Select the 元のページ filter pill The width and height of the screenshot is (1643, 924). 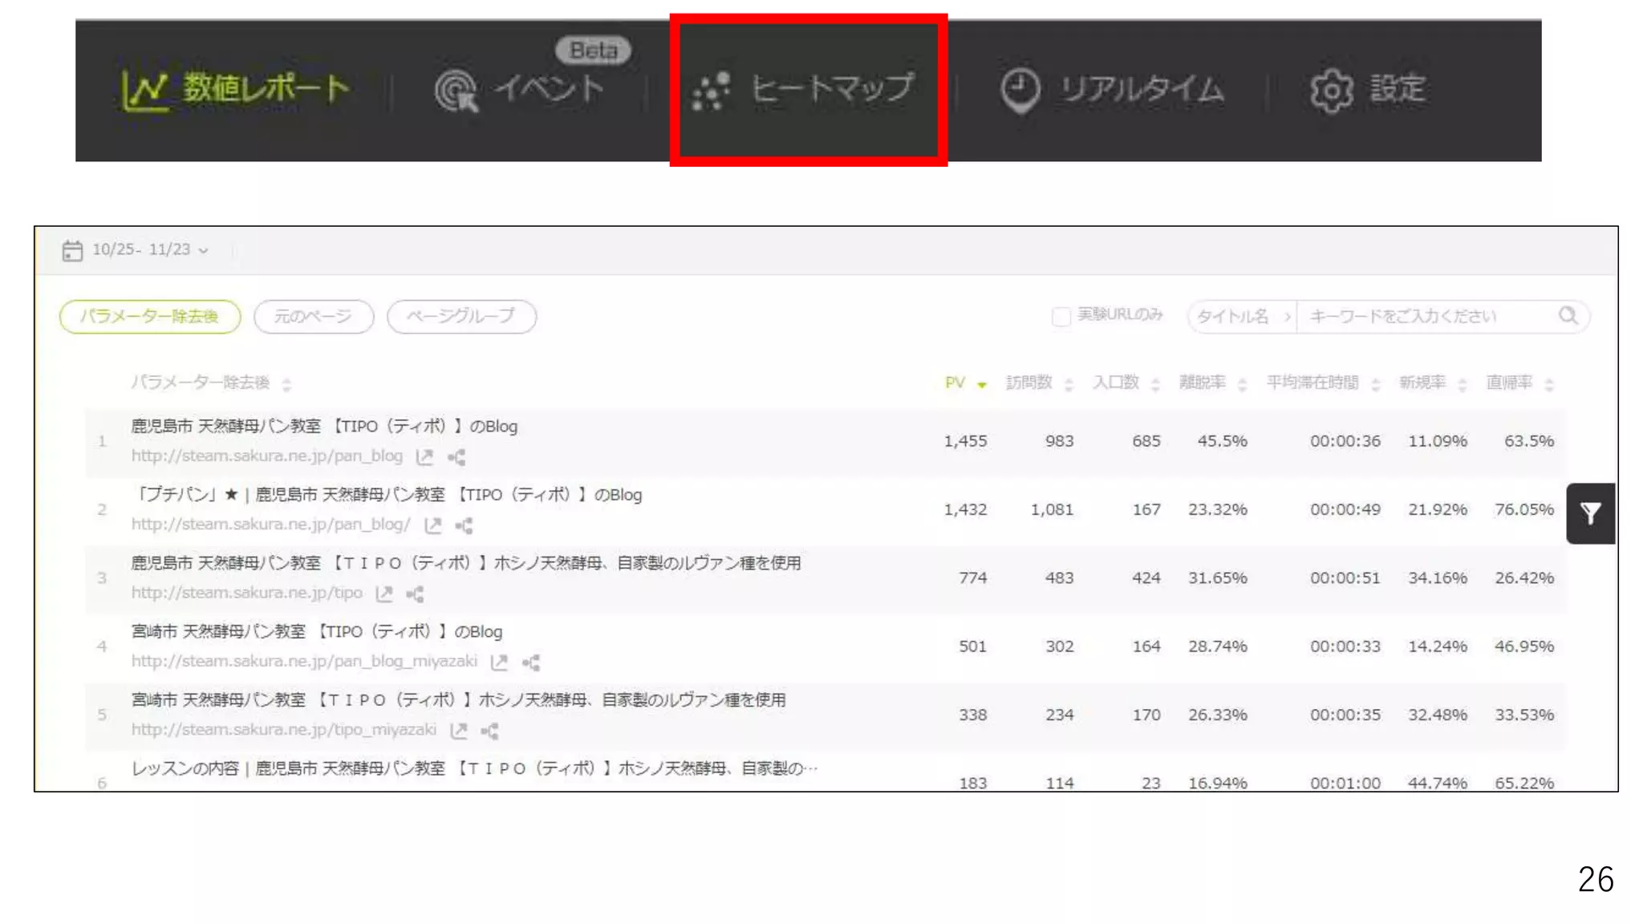(x=314, y=316)
